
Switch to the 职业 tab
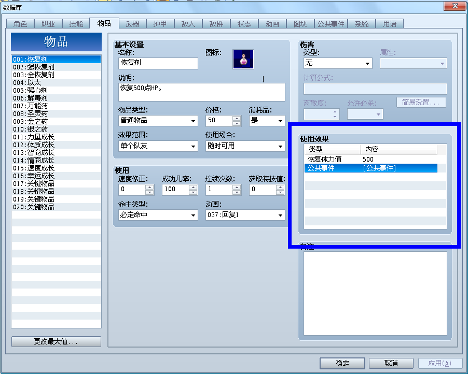click(48, 24)
